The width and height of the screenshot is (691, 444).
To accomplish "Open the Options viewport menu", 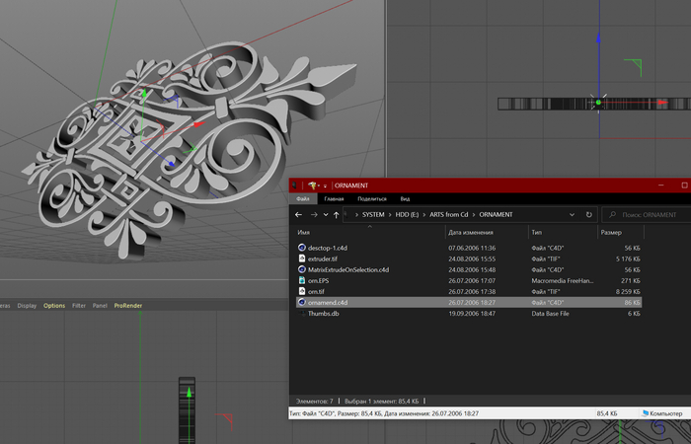I will (x=54, y=306).
